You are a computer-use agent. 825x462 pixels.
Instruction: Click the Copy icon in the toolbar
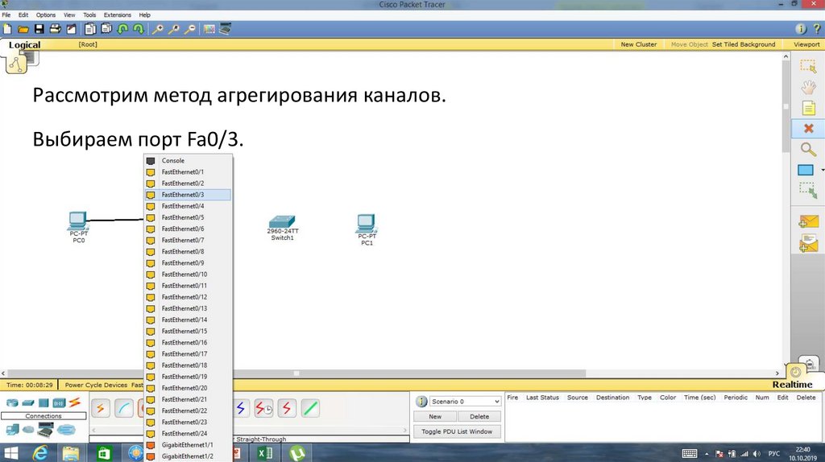pos(90,30)
